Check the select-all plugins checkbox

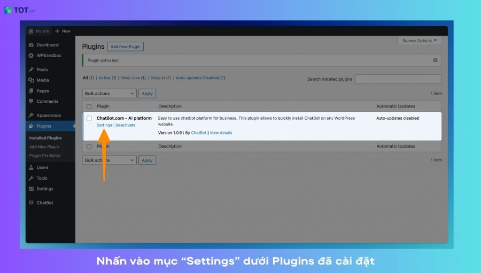click(89, 106)
